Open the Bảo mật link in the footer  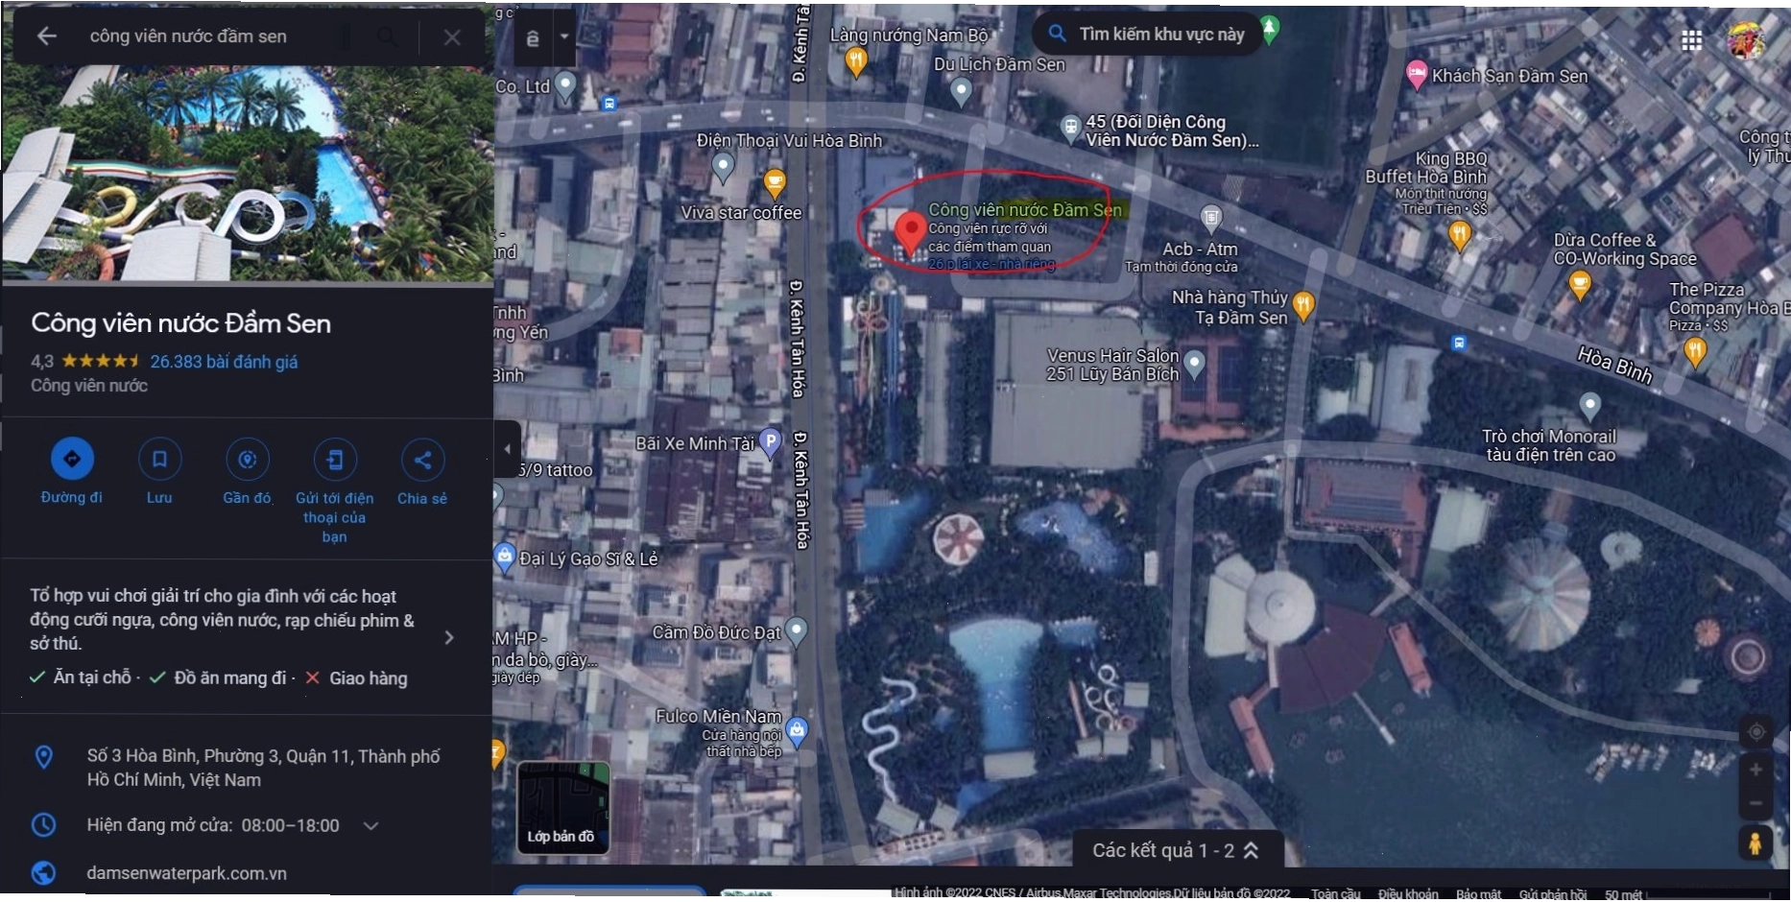click(x=1478, y=894)
